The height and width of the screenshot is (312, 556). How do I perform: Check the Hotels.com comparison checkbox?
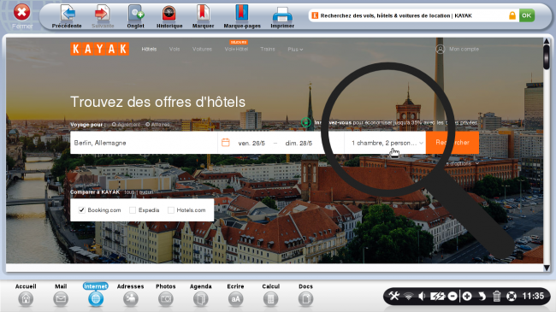pyautogui.click(x=171, y=210)
